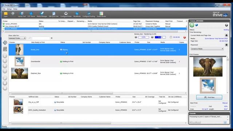
Task: Click the small icon at Console bottom right
Action: click(225, 122)
